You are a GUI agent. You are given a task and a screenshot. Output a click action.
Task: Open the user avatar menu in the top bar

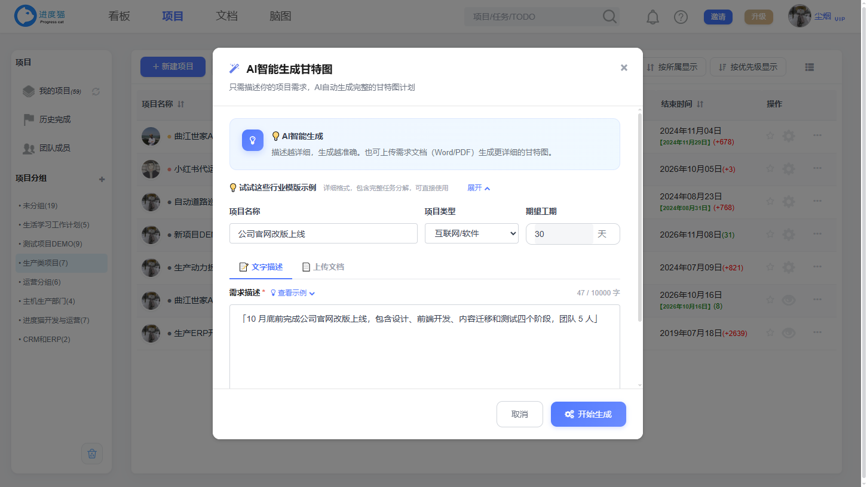tap(799, 16)
